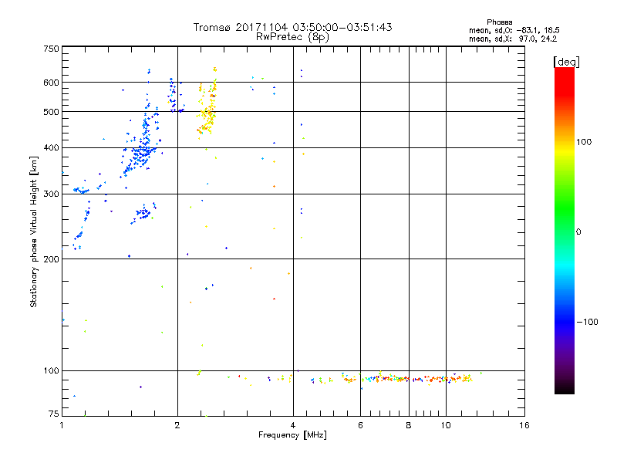This screenshot has height=463, width=617.
Task: Click the y-axis '100' tick label
Action: tap(51, 370)
